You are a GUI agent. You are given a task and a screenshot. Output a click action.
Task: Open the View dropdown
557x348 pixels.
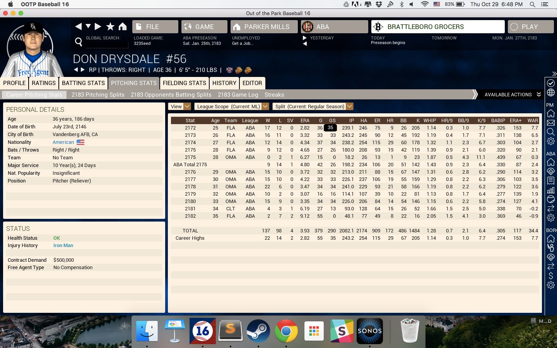click(179, 106)
